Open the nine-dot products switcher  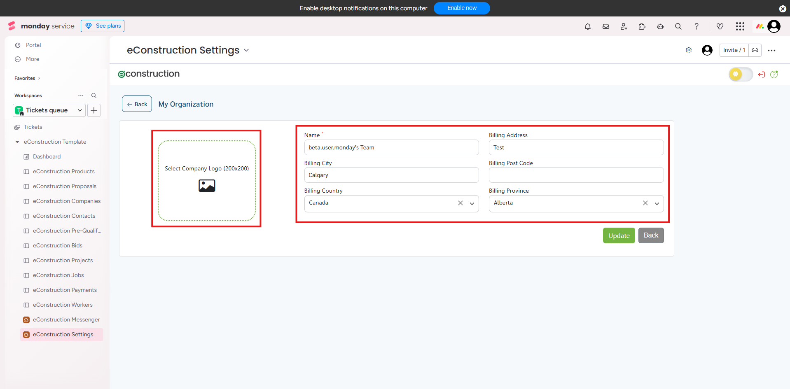pyautogui.click(x=740, y=26)
